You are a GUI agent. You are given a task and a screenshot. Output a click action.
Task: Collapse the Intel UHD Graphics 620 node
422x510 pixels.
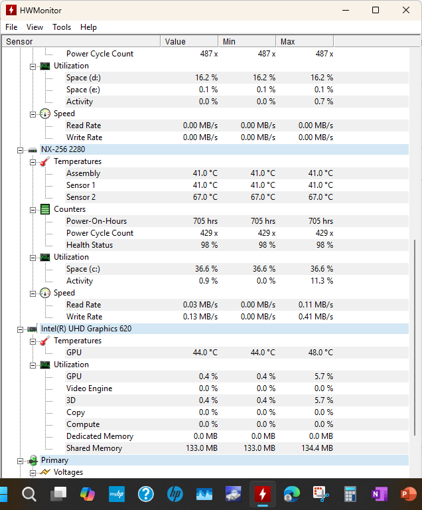tap(20, 329)
